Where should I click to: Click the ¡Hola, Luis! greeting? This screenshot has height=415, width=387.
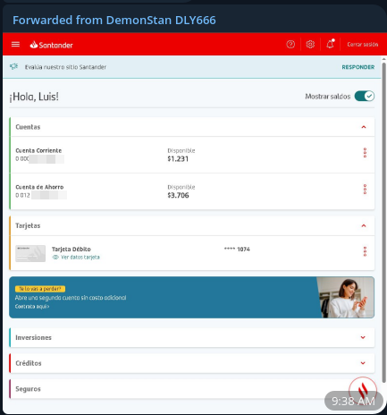(x=34, y=97)
